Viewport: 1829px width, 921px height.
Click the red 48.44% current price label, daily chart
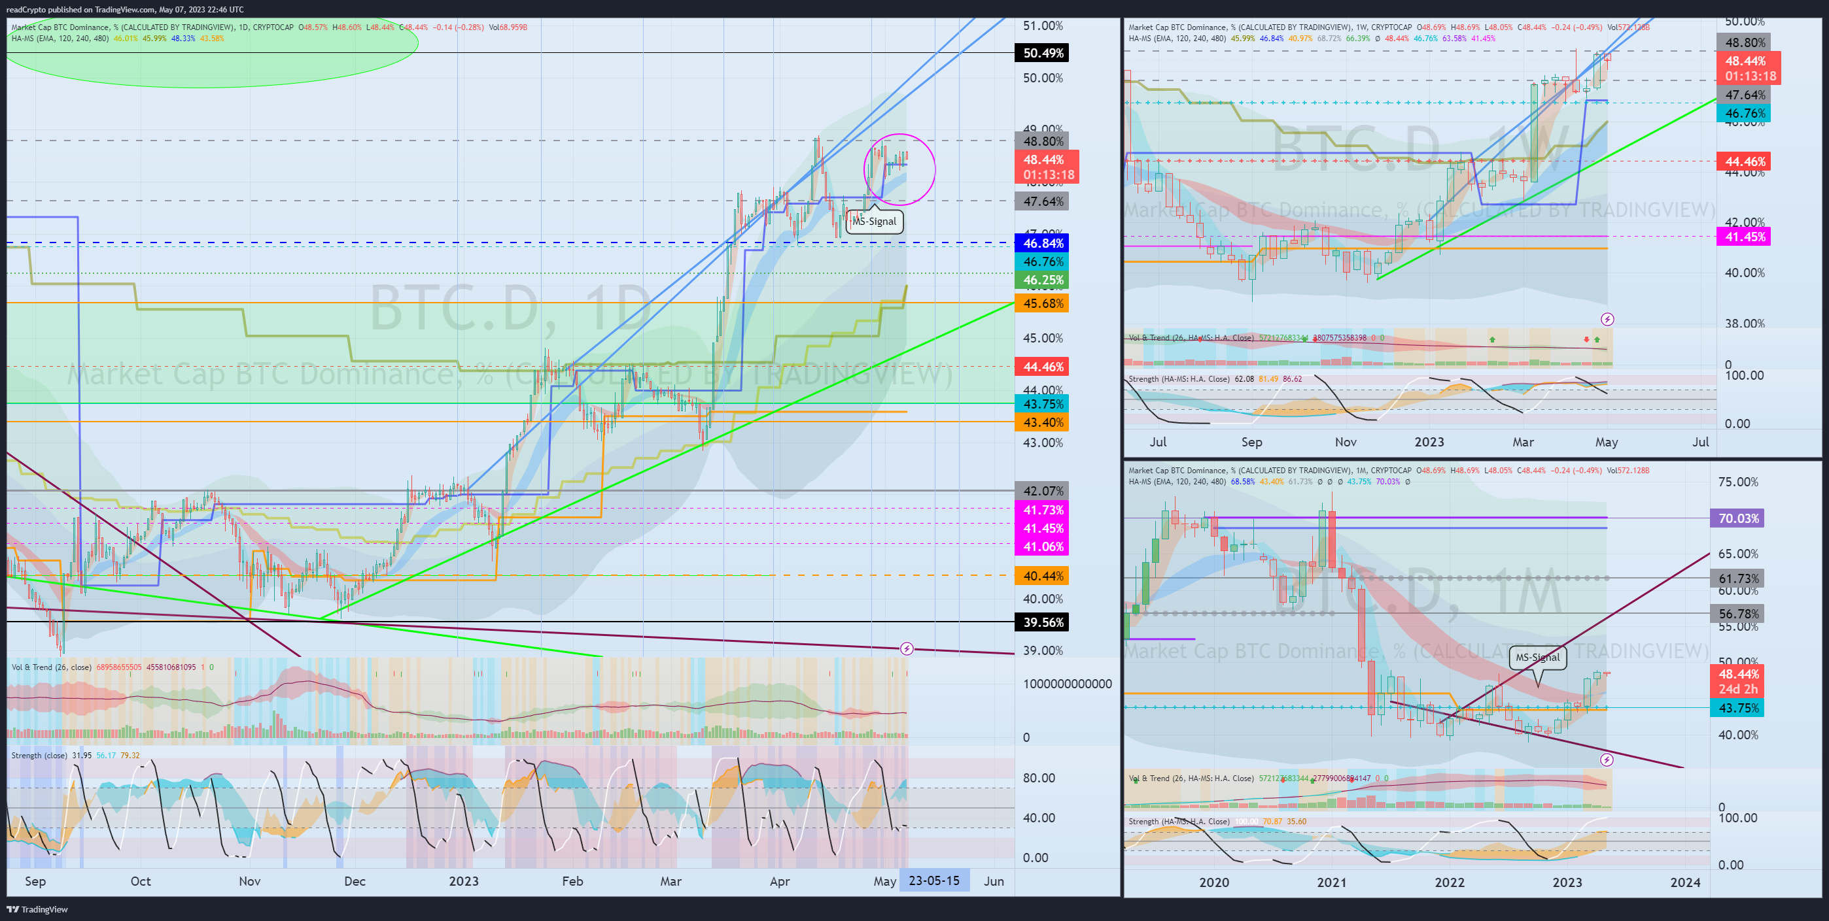1047,167
